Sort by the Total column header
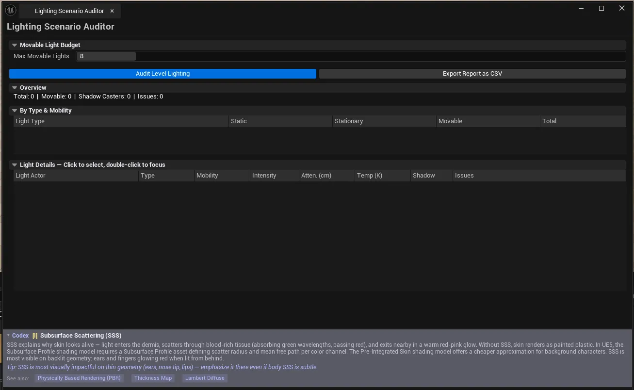 pyautogui.click(x=583, y=121)
